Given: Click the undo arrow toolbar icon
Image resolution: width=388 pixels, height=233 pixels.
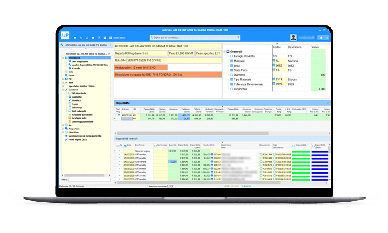Looking at the screenshot, I should pos(81,37).
